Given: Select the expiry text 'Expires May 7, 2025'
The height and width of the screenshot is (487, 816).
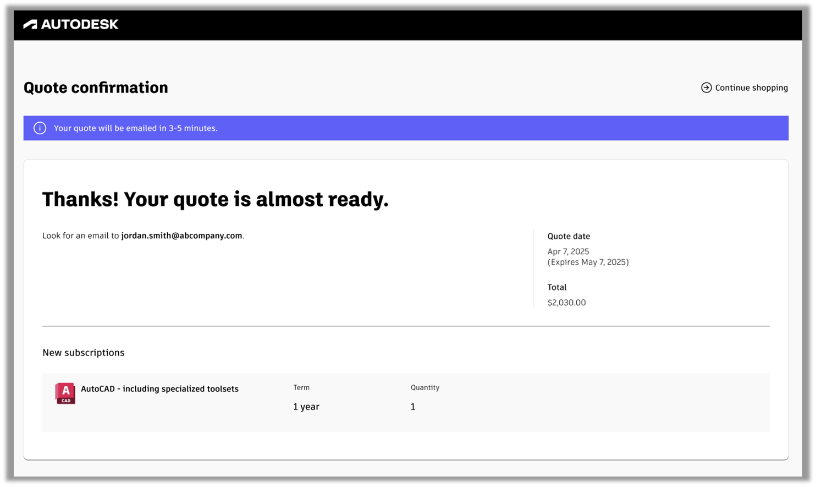Looking at the screenshot, I should pyautogui.click(x=588, y=262).
